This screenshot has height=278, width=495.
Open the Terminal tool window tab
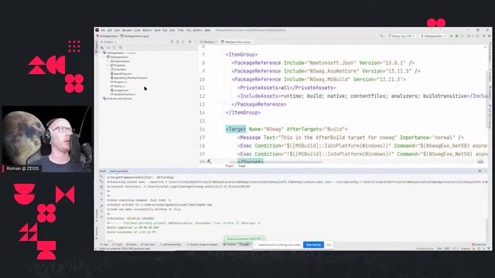230,245
